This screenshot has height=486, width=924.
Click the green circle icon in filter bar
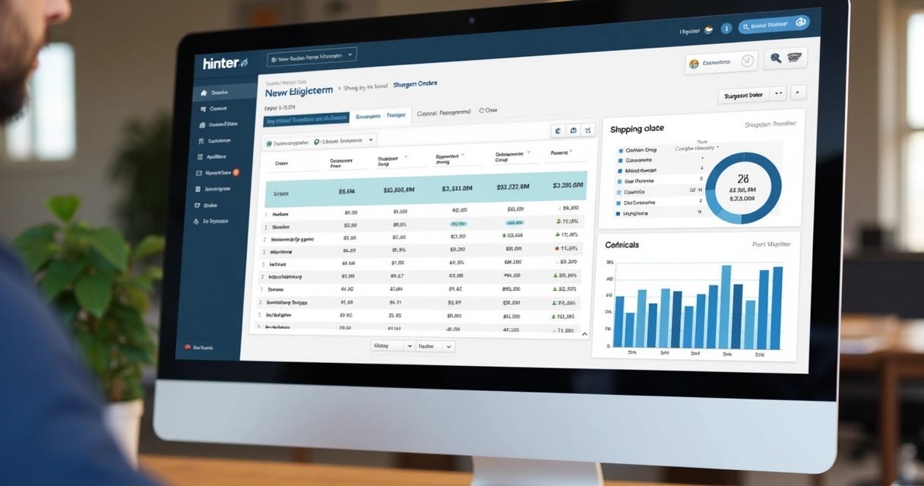point(317,141)
